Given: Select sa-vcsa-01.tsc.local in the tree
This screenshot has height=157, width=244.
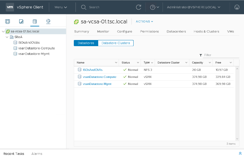Looking at the screenshot, I should 25,31.
